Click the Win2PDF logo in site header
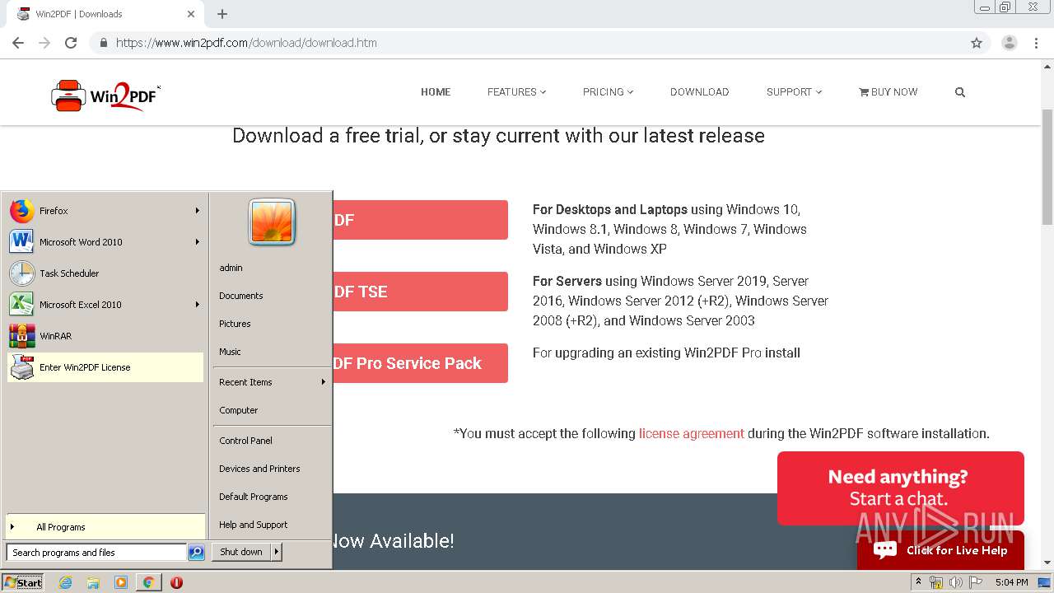The height and width of the screenshot is (593, 1054). 105,96
